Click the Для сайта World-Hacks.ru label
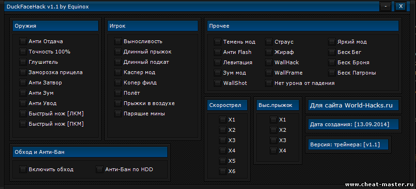416x189 pixels. coord(352,106)
